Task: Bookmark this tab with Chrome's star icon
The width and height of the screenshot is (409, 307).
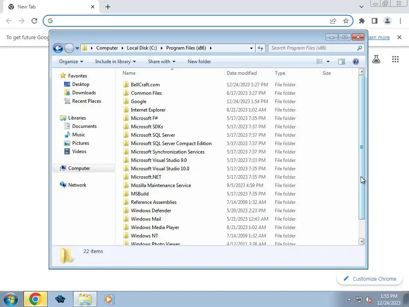Action: click(346, 21)
